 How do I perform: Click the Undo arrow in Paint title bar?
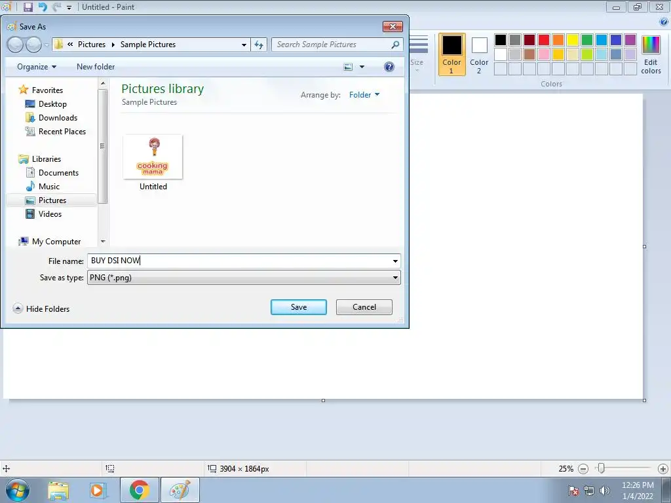pos(43,7)
